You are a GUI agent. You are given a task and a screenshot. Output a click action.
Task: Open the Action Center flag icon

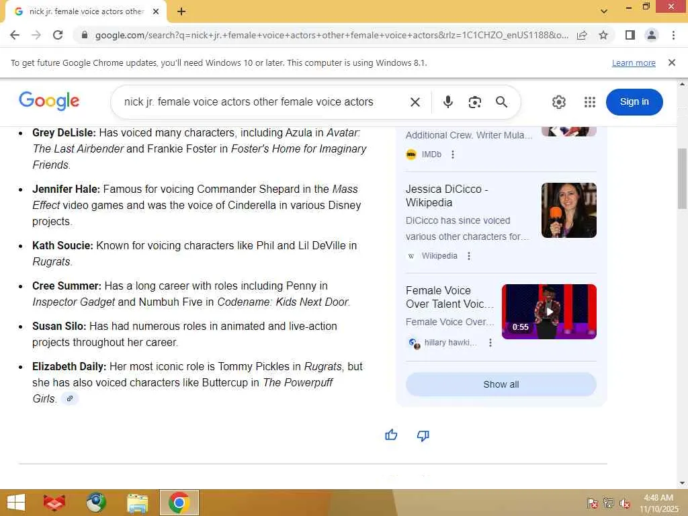click(x=593, y=503)
